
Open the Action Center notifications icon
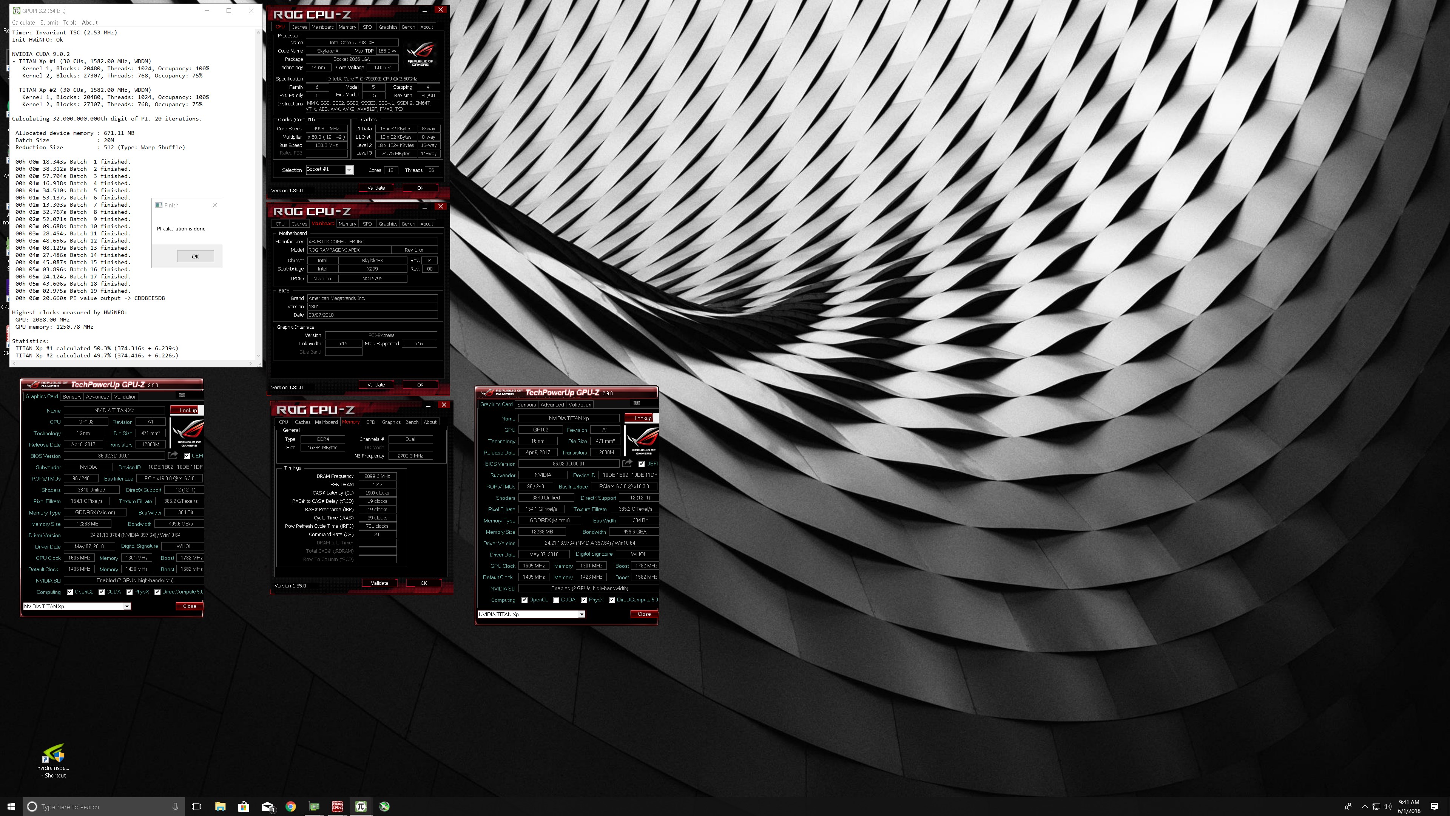click(x=1434, y=807)
